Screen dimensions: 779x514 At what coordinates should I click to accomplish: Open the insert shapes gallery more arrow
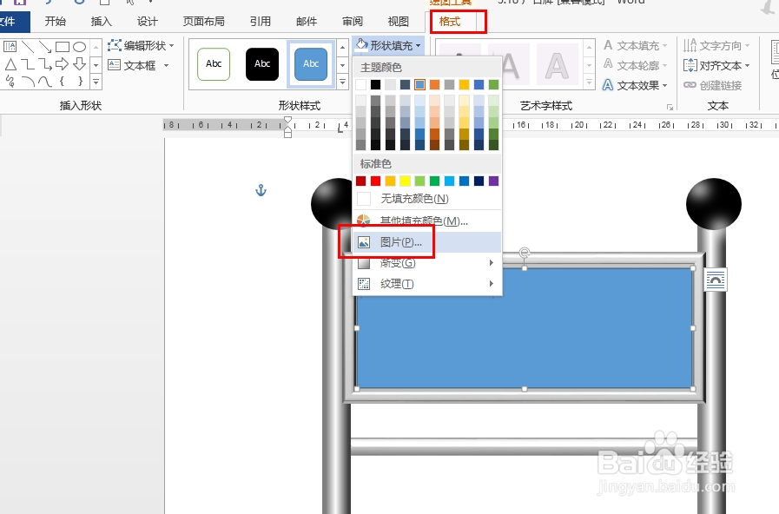point(96,81)
